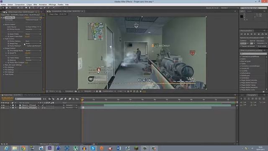The image size is (268, 151).
Task: Mute audio of the first timeline layer
Action: (x=4, y=105)
